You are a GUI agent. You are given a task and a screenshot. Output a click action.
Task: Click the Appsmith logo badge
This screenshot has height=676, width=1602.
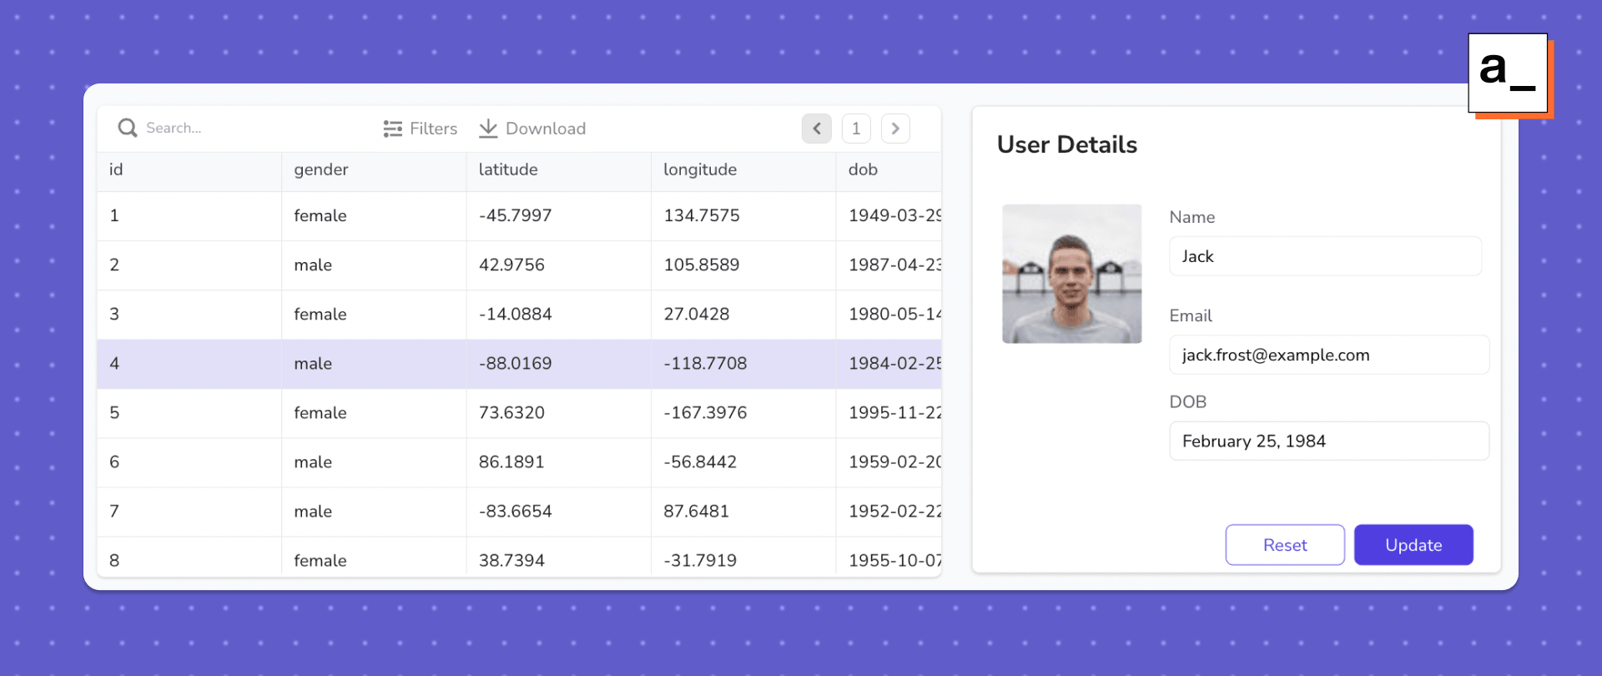point(1508,73)
